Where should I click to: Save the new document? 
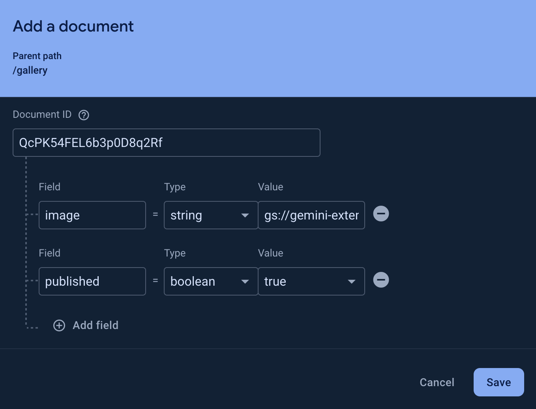pos(499,382)
